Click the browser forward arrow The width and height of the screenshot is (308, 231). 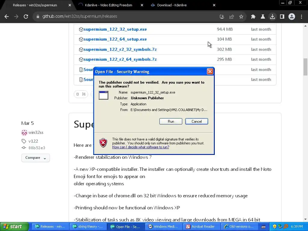coord(16,17)
